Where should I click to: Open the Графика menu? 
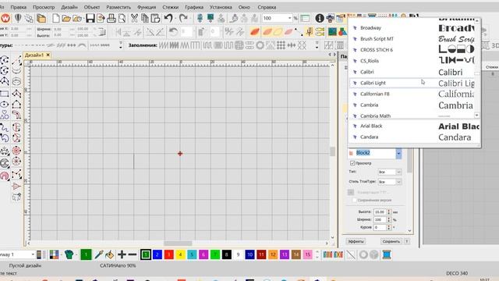tap(194, 7)
